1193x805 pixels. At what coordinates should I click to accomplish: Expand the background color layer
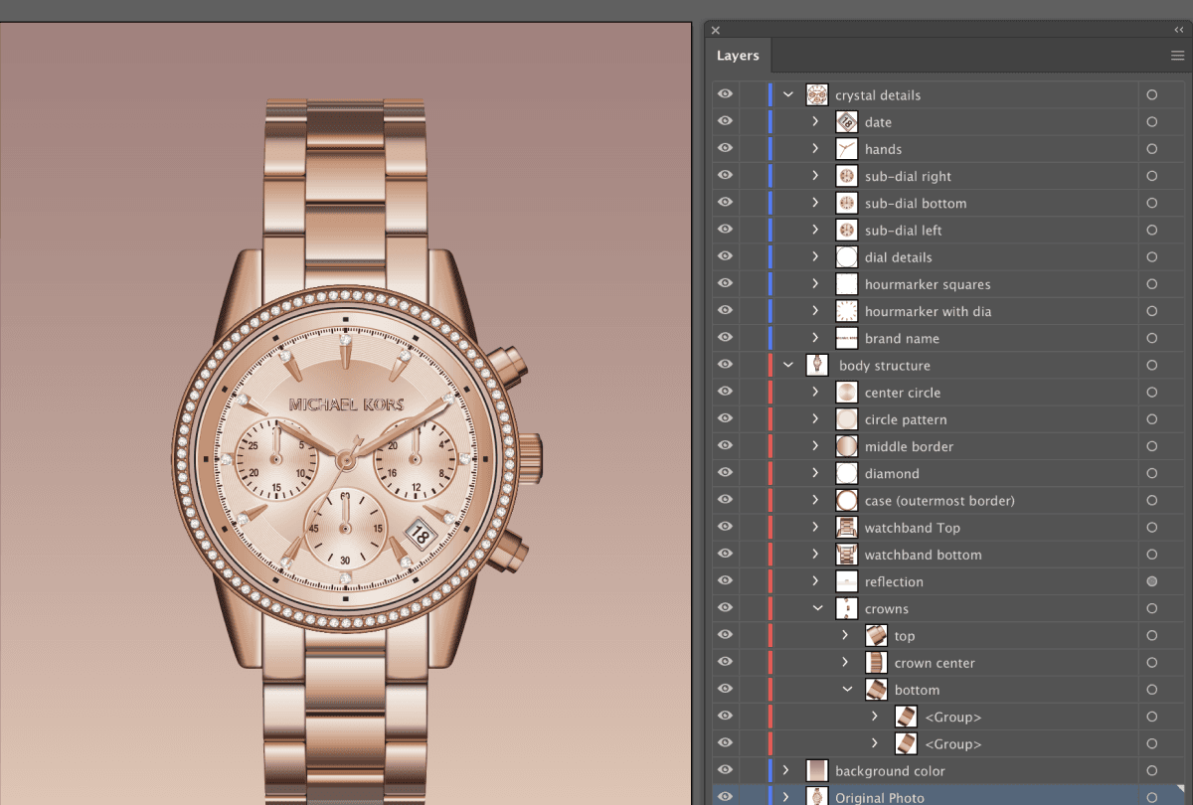(786, 770)
